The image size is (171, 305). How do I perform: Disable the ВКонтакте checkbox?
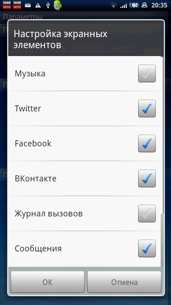click(147, 178)
